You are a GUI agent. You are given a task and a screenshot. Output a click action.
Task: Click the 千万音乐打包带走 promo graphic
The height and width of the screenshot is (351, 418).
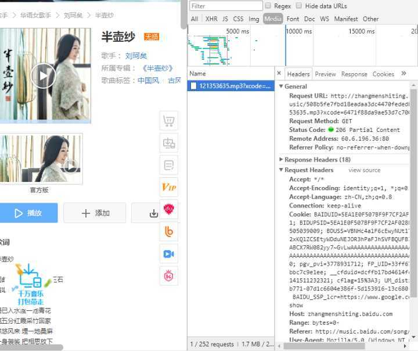click(30, 285)
